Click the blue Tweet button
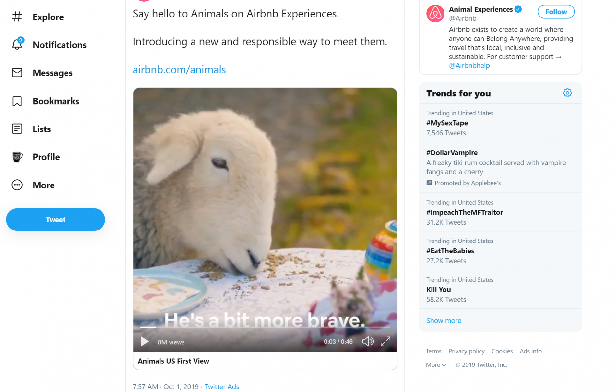 (x=55, y=219)
